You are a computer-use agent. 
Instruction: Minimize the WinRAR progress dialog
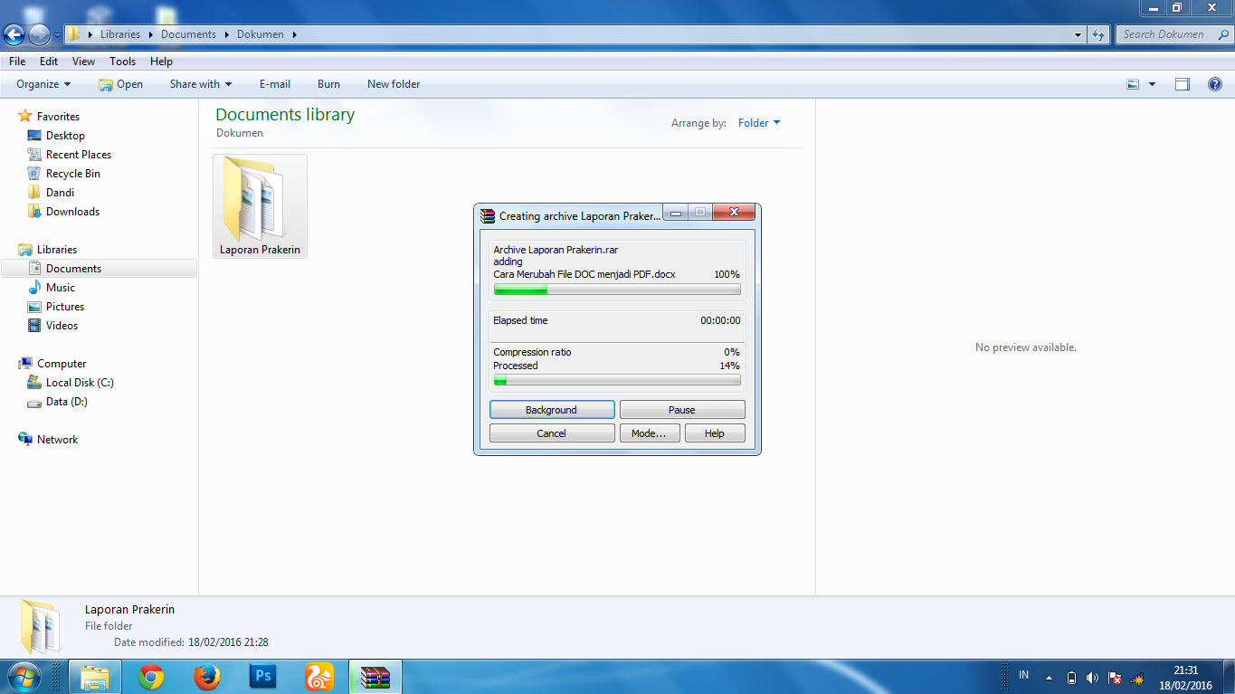pos(676,213)
